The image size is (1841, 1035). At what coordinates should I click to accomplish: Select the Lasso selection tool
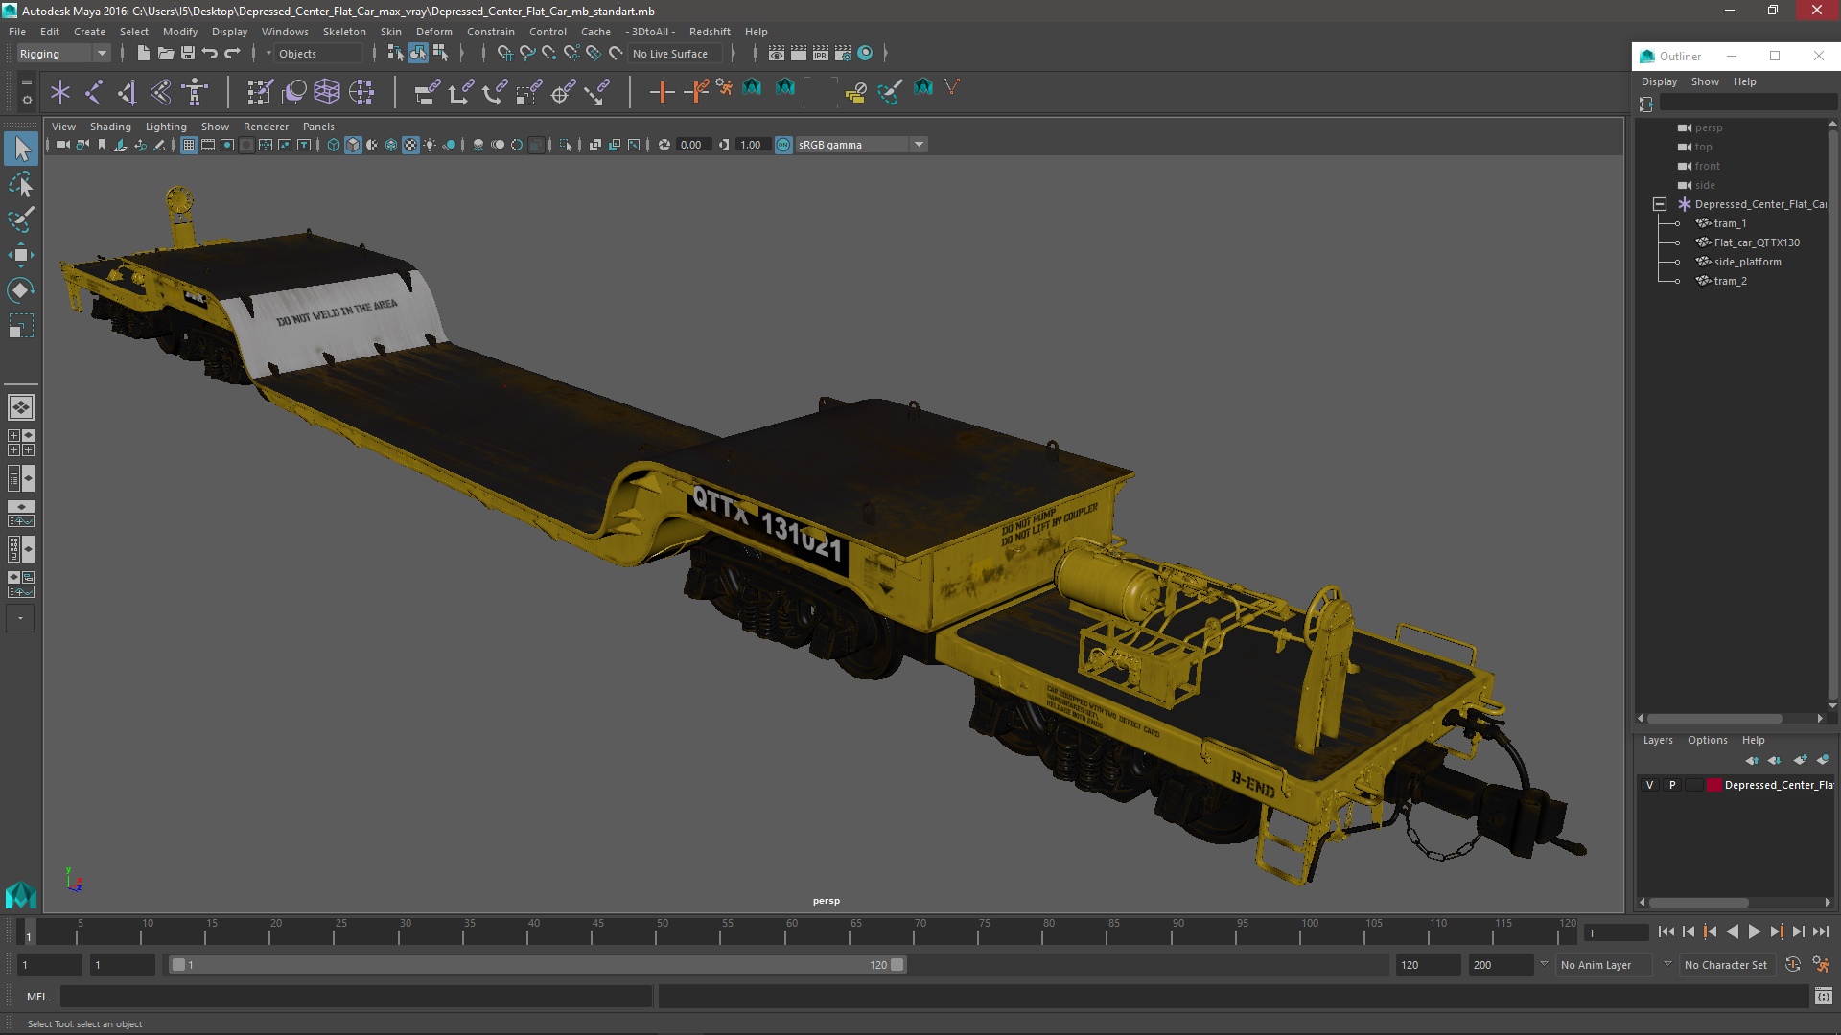tap(20, 184)
